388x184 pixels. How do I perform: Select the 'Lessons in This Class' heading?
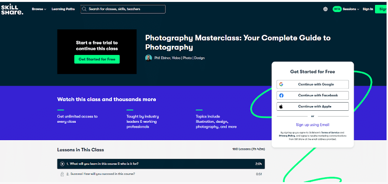pyautogui.click(x=81, y=150)
